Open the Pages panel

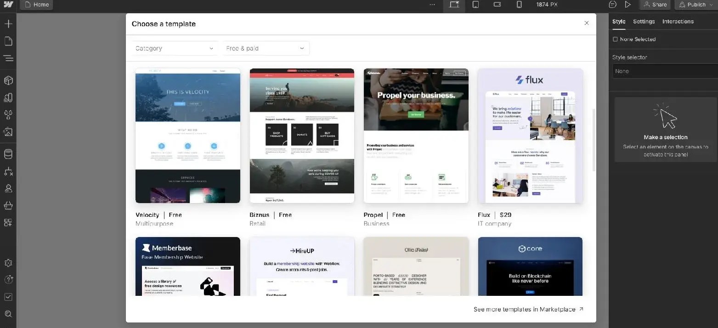point(8,40)
